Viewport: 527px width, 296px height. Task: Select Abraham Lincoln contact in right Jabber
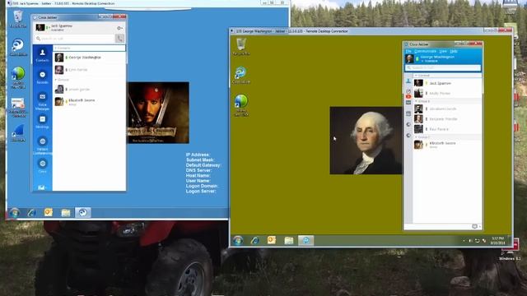447,109
